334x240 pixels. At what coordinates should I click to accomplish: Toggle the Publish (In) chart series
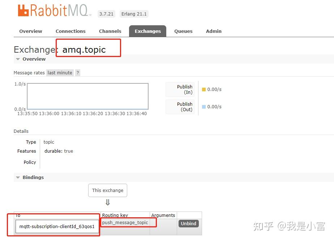tap(180, 89)
